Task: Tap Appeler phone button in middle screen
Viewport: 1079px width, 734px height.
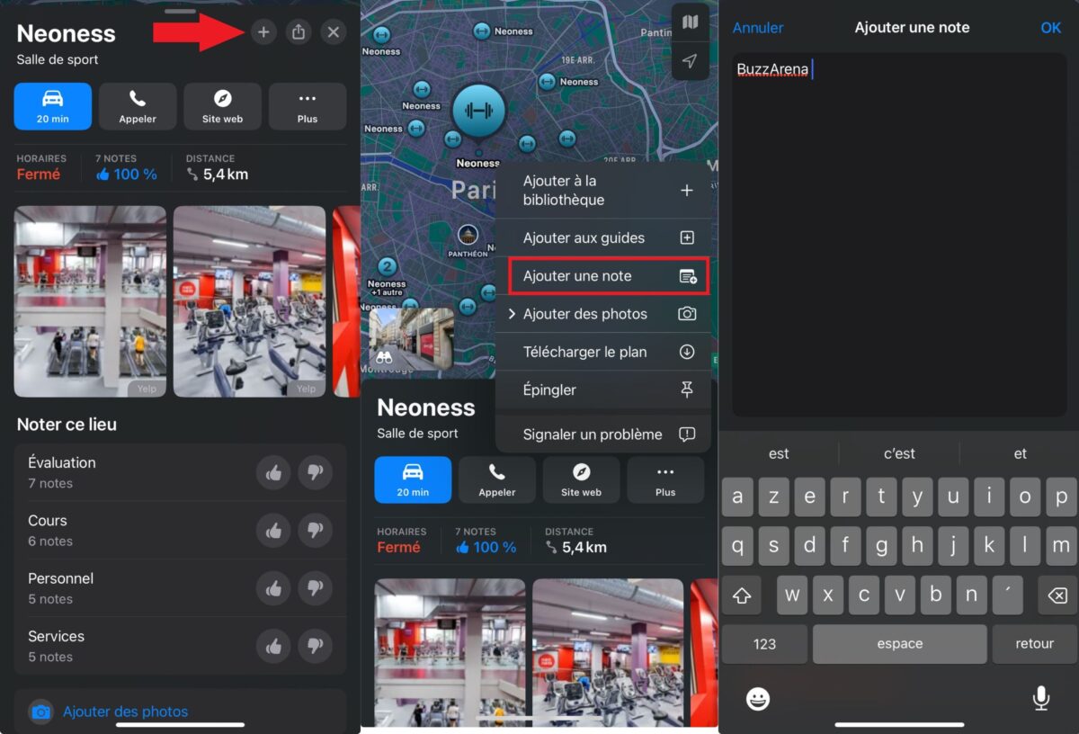Action: [497, 479]
